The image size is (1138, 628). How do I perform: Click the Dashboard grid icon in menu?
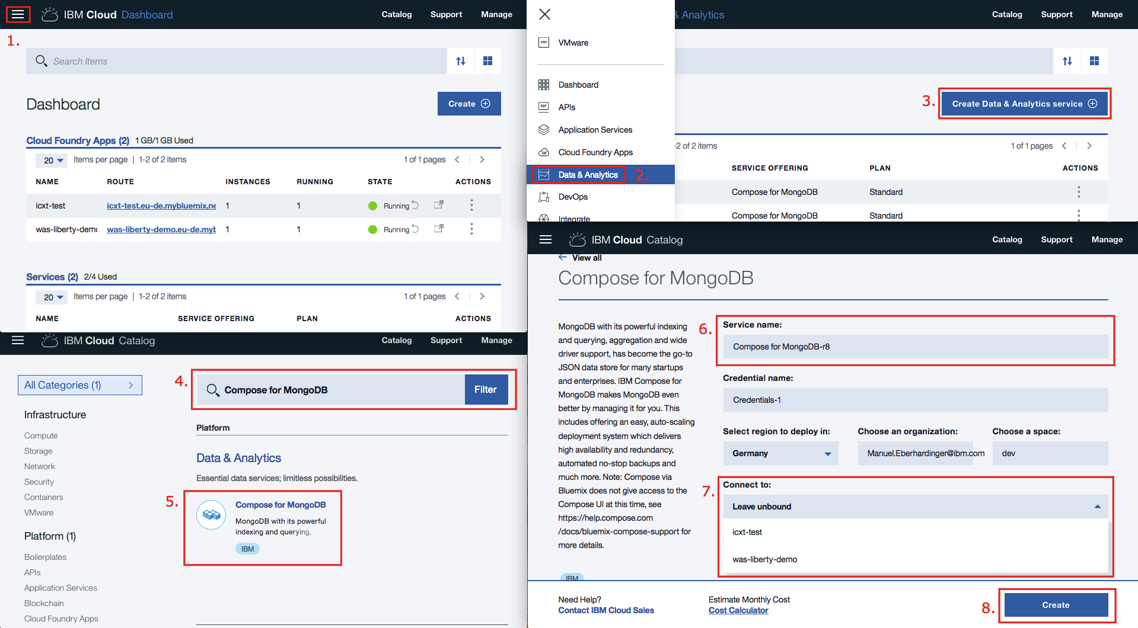543,85
